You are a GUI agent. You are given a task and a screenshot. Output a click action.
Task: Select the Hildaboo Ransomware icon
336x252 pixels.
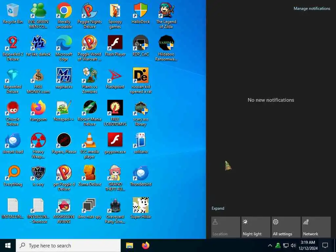click(166, 49)
